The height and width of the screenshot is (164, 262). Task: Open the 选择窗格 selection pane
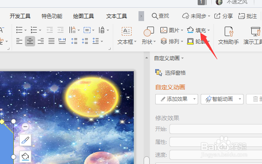pos(170,73)
